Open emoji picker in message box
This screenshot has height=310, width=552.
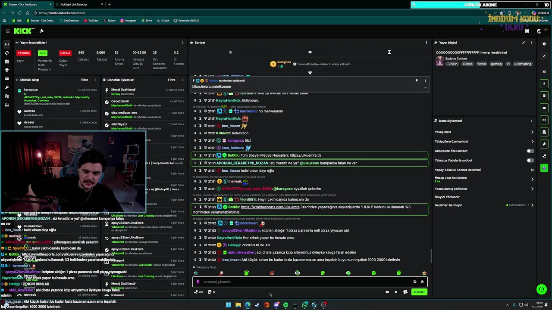[422, 282]
